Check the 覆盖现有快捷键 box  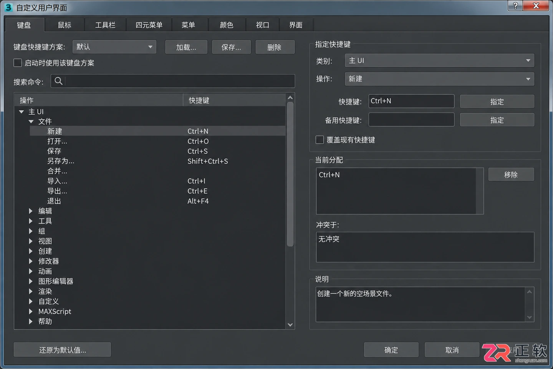[320, 140]
